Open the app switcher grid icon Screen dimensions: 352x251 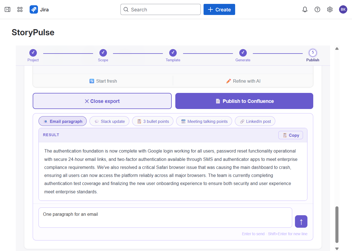coord(20,9)
